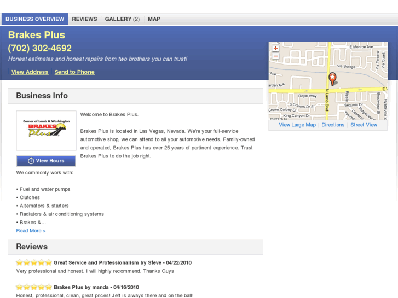Open the Reviews tab

pyautogui.click(x=84, y=19)
